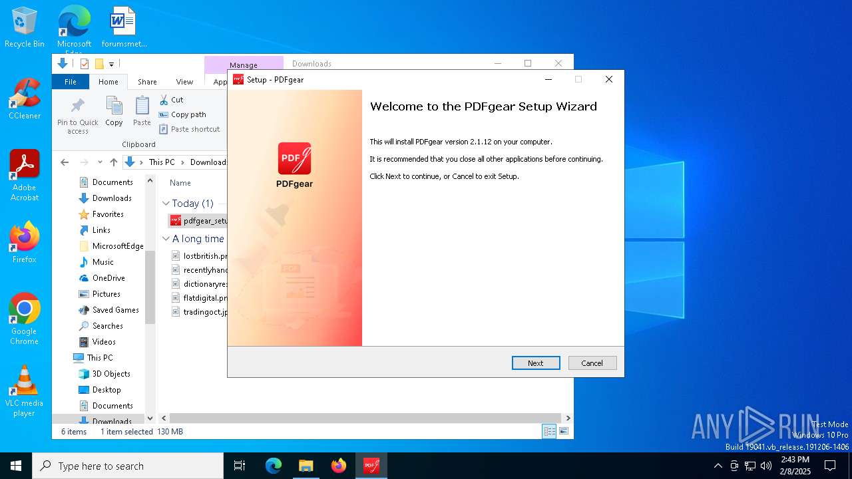Image resolution: width=852 pixels, height=479 pixels.
Task: Click the taskbar search box
Action: click(x=128, y=466)
